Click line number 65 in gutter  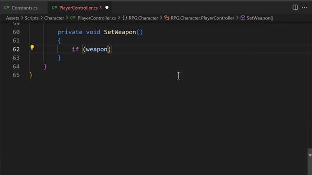[16, 75]
